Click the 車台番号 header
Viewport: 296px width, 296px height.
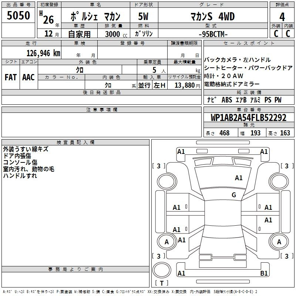(x=249, y=110)
